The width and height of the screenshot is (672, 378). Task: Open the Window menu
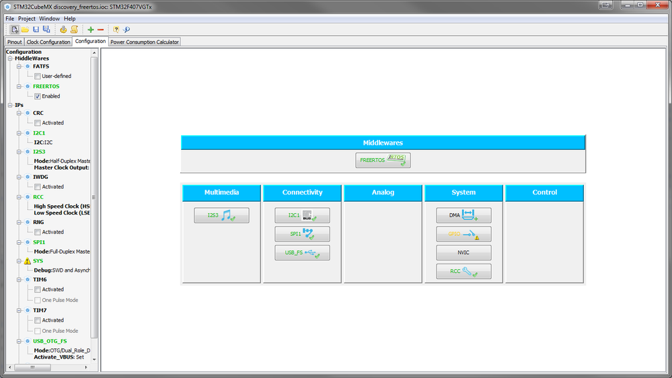(x=49, y=19)
